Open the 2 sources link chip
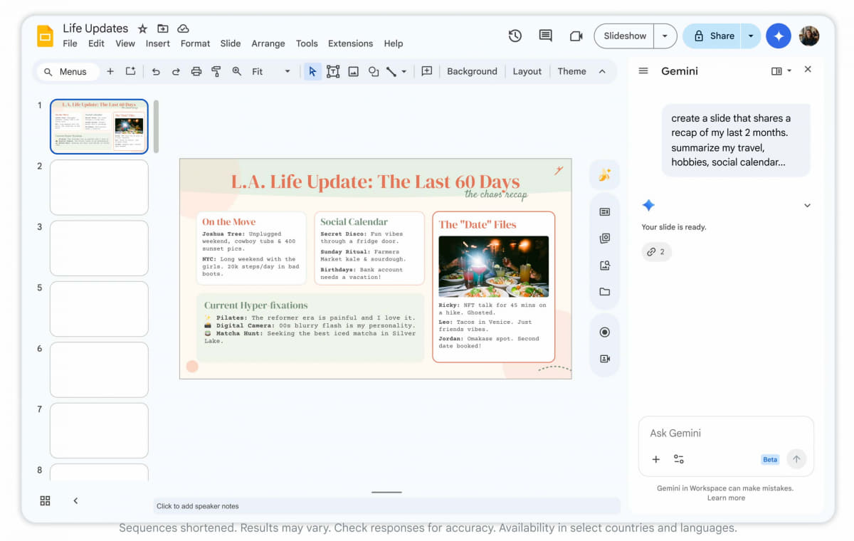 (657, 252)
